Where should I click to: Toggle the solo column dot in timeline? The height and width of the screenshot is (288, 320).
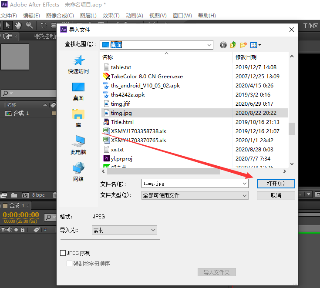click(16, 230)
